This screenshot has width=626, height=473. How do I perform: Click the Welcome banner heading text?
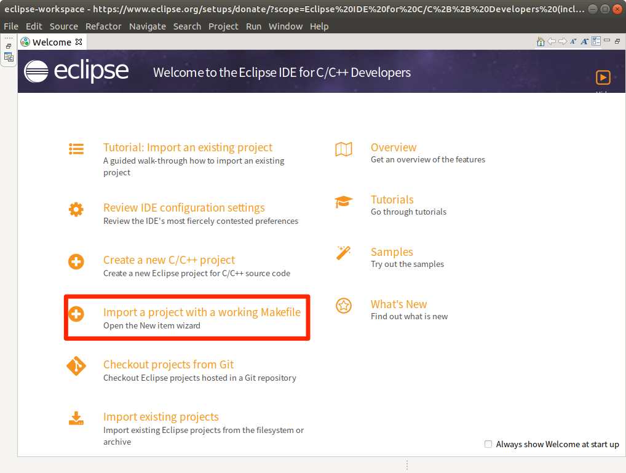click(x=282, y=73)
